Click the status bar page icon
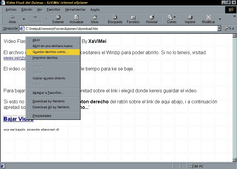The width and height of the screenshot is (237, 169). point(3,166)
